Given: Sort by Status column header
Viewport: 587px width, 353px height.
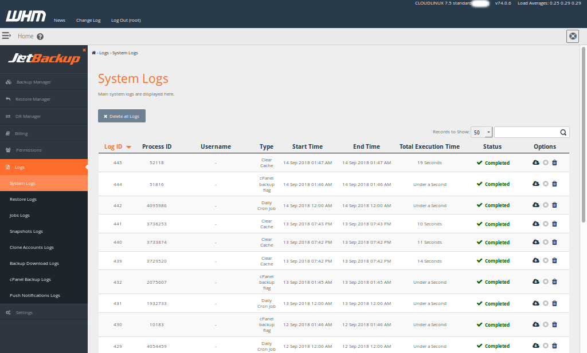Looking at the screenshot, I should click(x=492, y=147).
